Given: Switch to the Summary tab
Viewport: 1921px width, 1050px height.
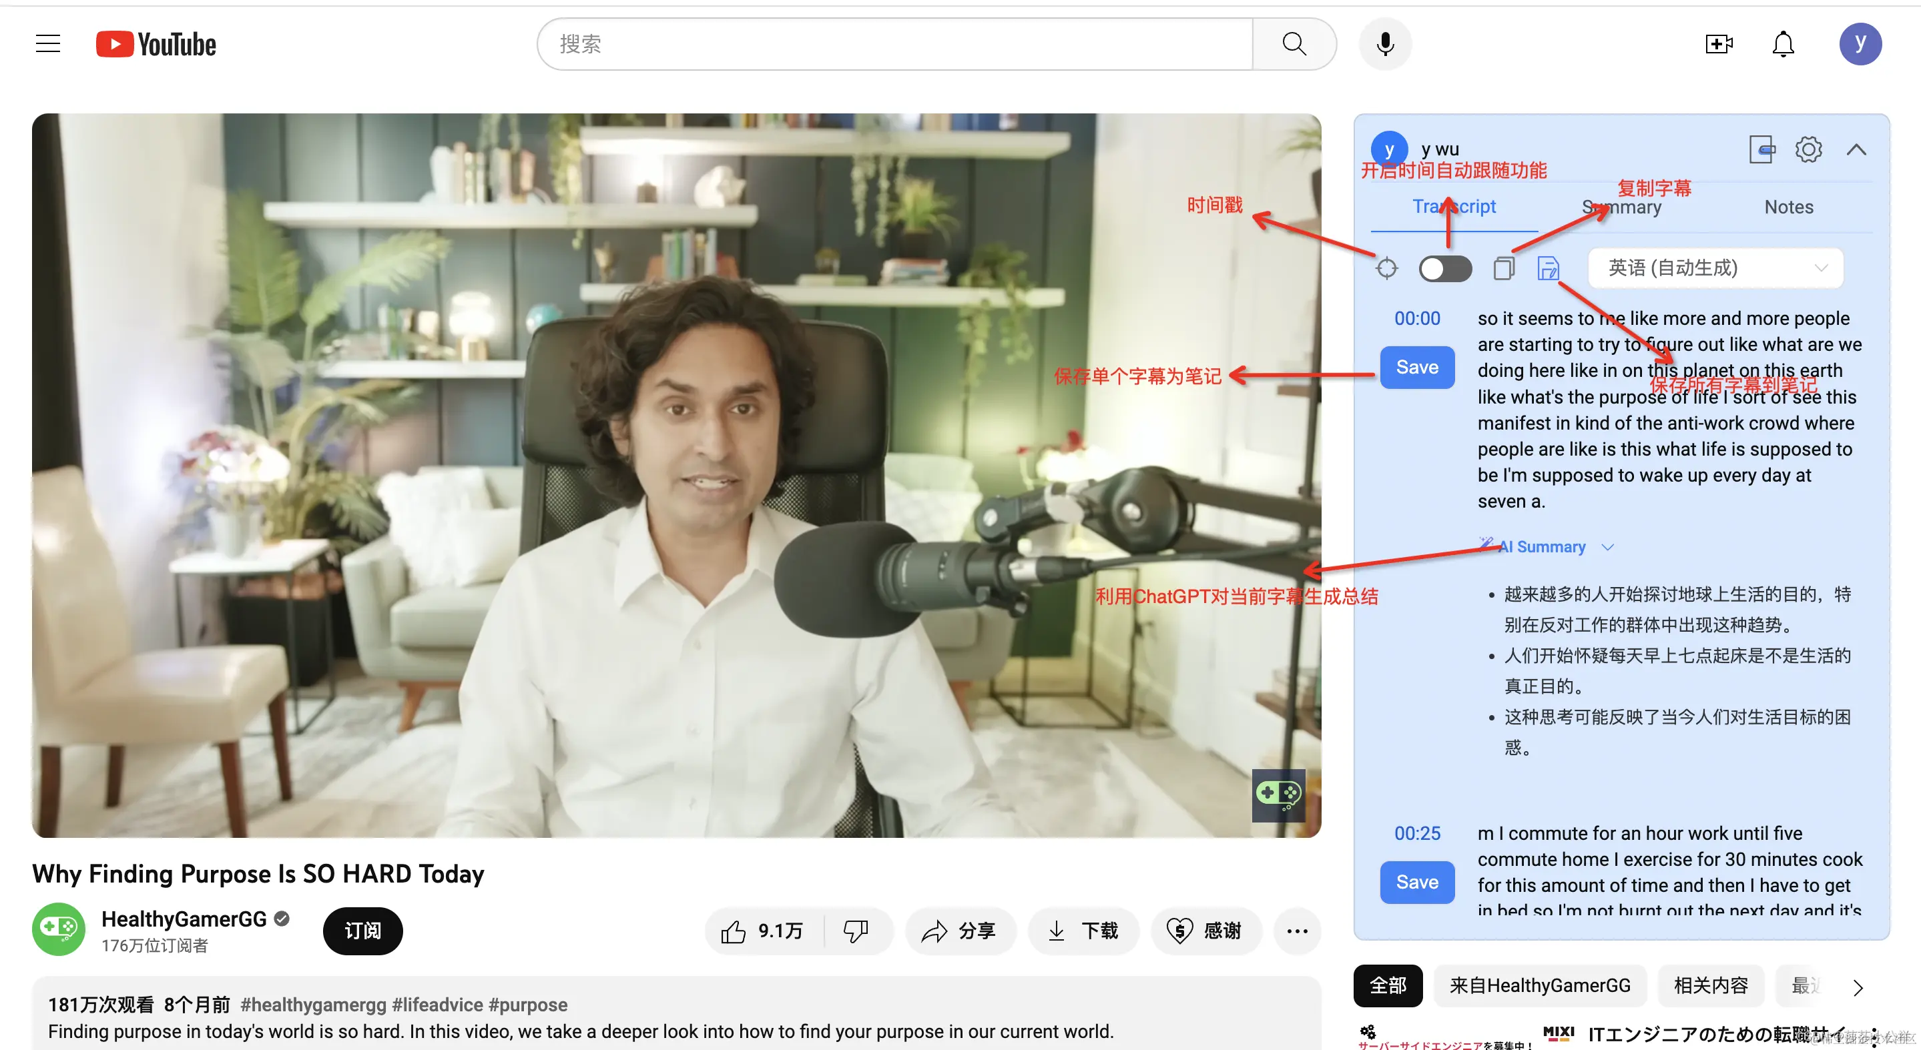Looking at the screenshot, I should [1622, 207].
